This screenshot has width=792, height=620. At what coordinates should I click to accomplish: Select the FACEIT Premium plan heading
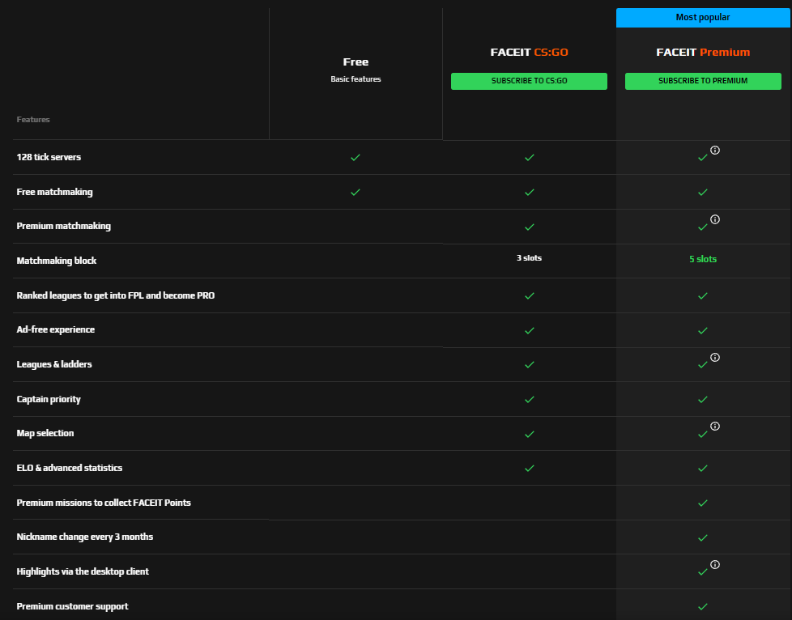coord(703,53)
